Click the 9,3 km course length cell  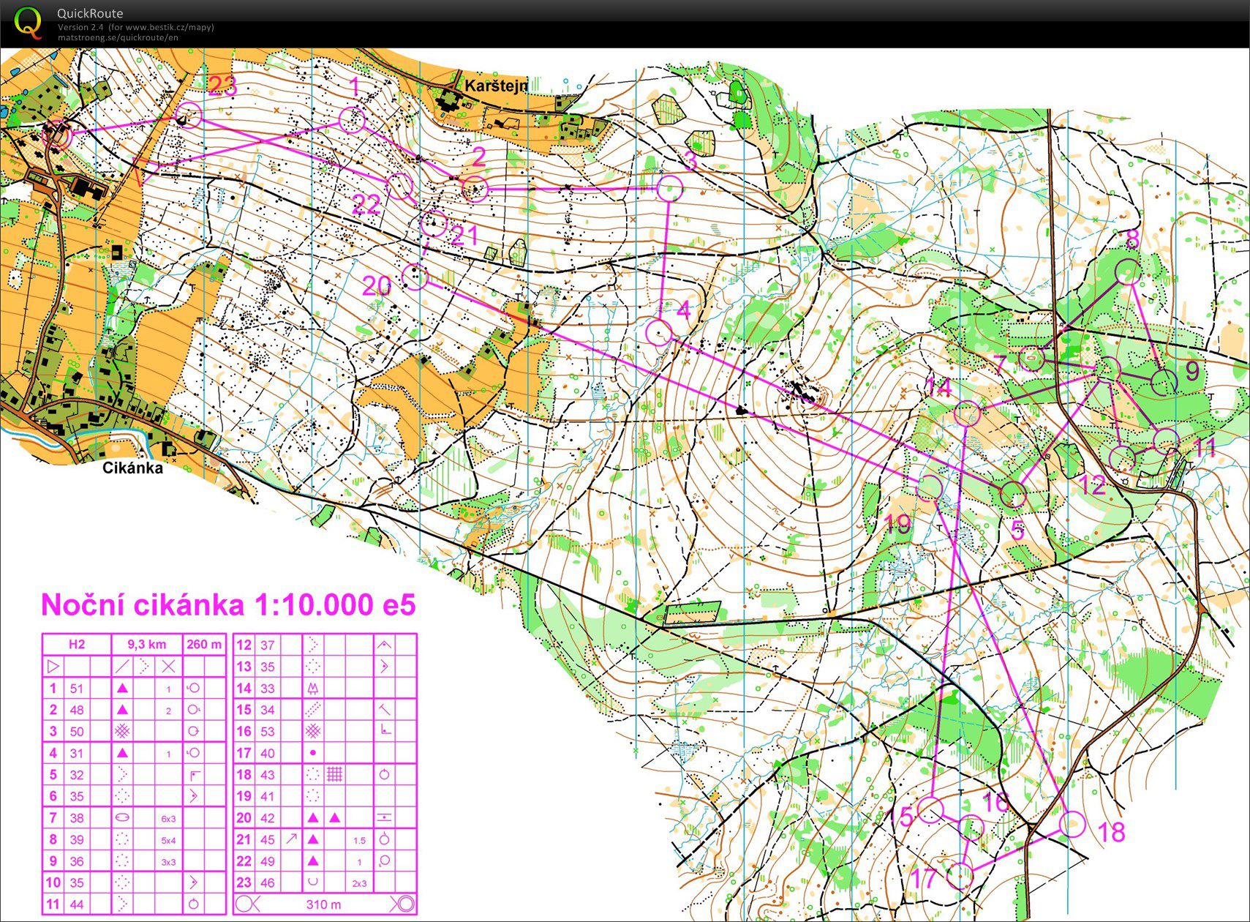point(146,645)
